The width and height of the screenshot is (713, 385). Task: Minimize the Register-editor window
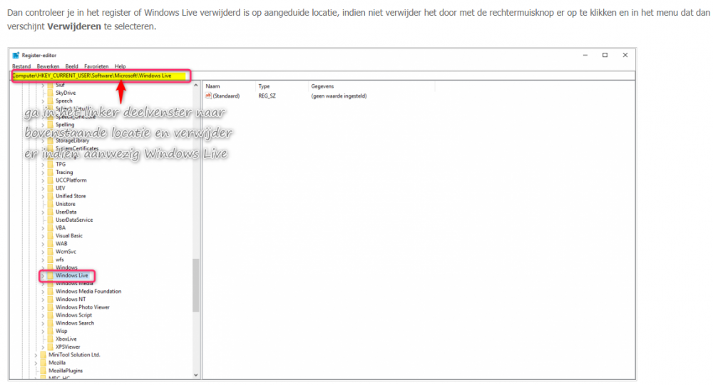(585, 55)
